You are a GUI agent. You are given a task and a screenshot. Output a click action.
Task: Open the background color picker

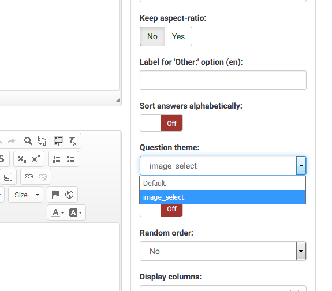tap(76, 212)
